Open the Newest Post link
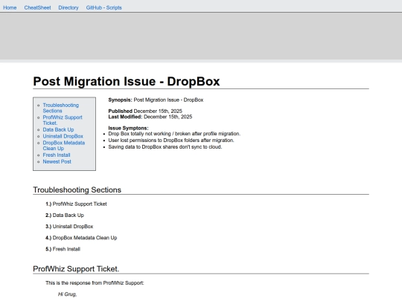Viewport: 402px width, 301px height. 57,162
